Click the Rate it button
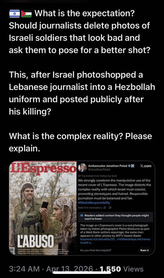This screenshot has height=278, width=164. pos(144,250)
